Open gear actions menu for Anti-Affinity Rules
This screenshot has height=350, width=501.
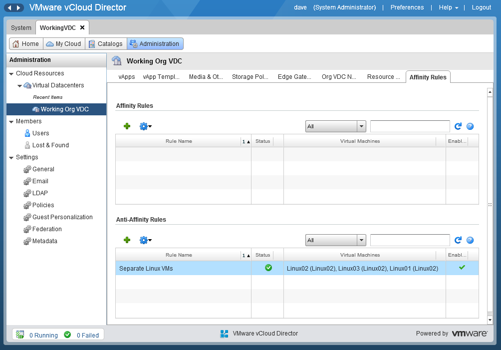tap(145, 240)
